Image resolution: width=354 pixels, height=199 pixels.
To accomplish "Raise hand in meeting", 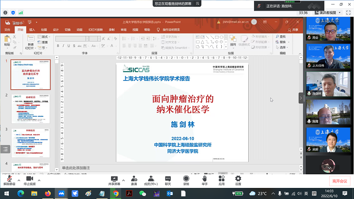I will (204, 181).
